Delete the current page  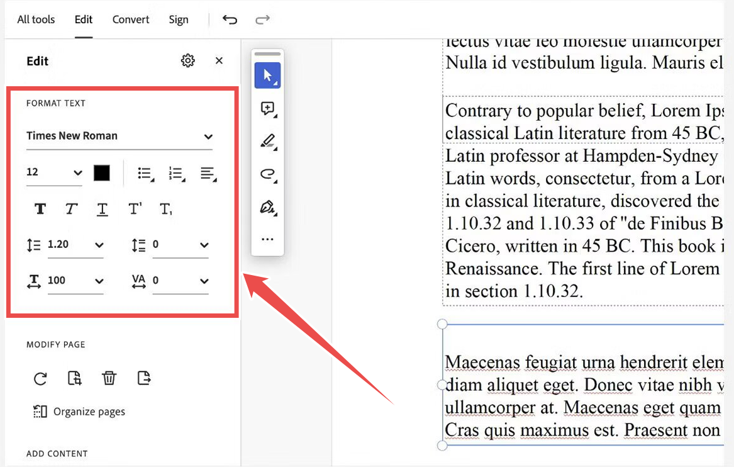point(109,378)
